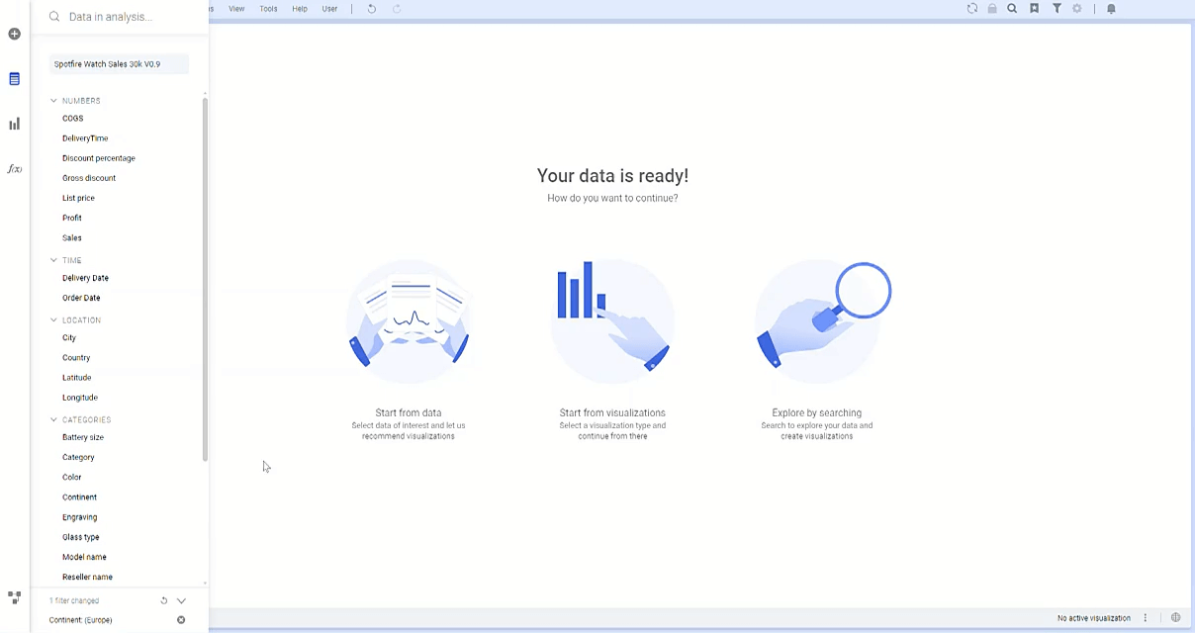Choose Explore by searching
1195x633 pixels.
pos(817,412)
